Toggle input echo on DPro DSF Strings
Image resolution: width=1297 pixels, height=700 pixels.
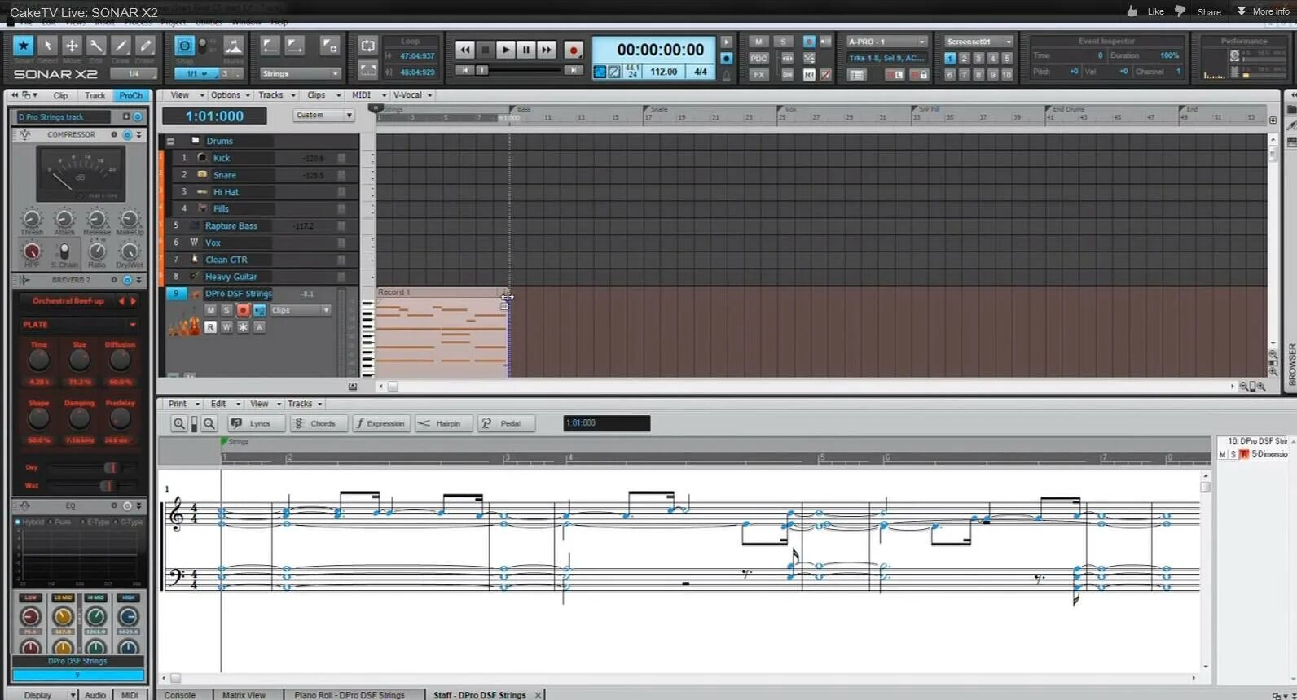[259, 310]
